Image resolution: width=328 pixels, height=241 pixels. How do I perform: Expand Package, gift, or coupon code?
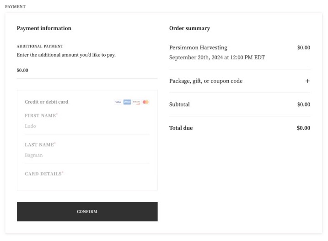pos(206,81)
